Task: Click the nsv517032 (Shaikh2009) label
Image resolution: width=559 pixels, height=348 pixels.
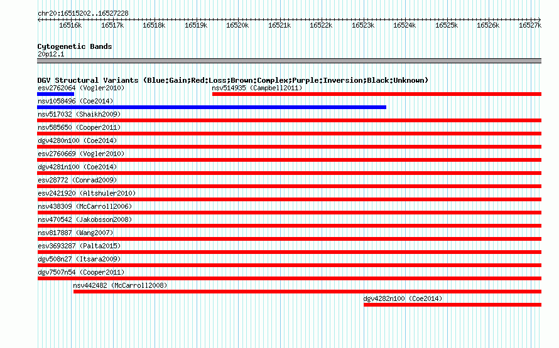Action: tap(79, 114)
